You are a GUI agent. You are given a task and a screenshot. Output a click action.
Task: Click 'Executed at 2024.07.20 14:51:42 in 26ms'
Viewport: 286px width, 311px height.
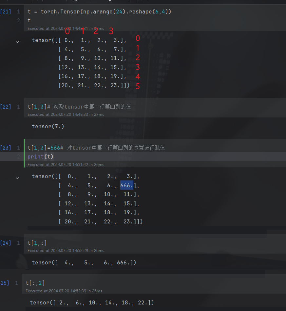pyautogui.click(x=66, y=164)
